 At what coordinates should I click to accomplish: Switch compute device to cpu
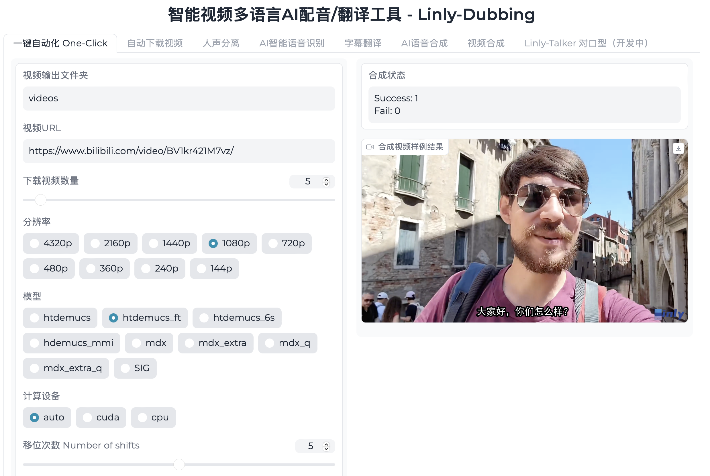point(142,417)
